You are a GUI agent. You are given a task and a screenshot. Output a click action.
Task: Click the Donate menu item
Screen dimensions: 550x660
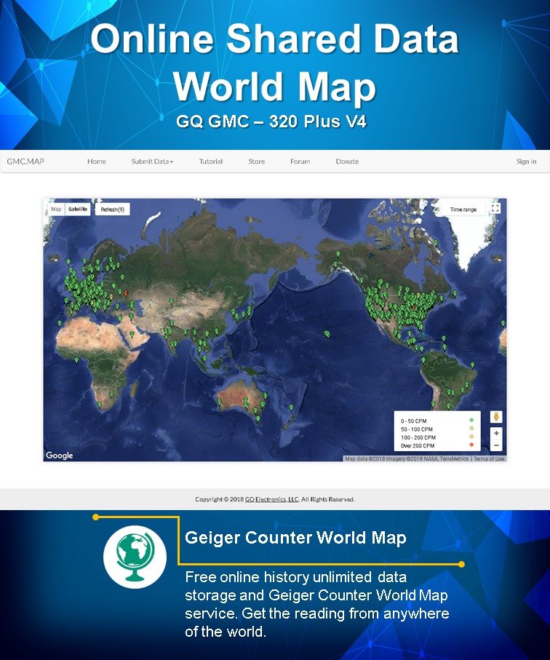tap(347, 162)
